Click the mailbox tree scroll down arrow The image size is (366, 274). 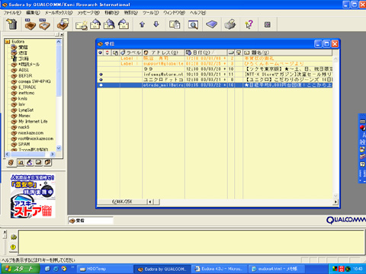[59, 148]
